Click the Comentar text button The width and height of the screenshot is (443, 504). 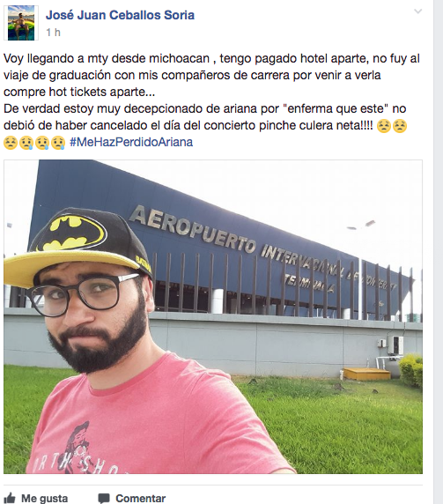[x=140, y=499]
